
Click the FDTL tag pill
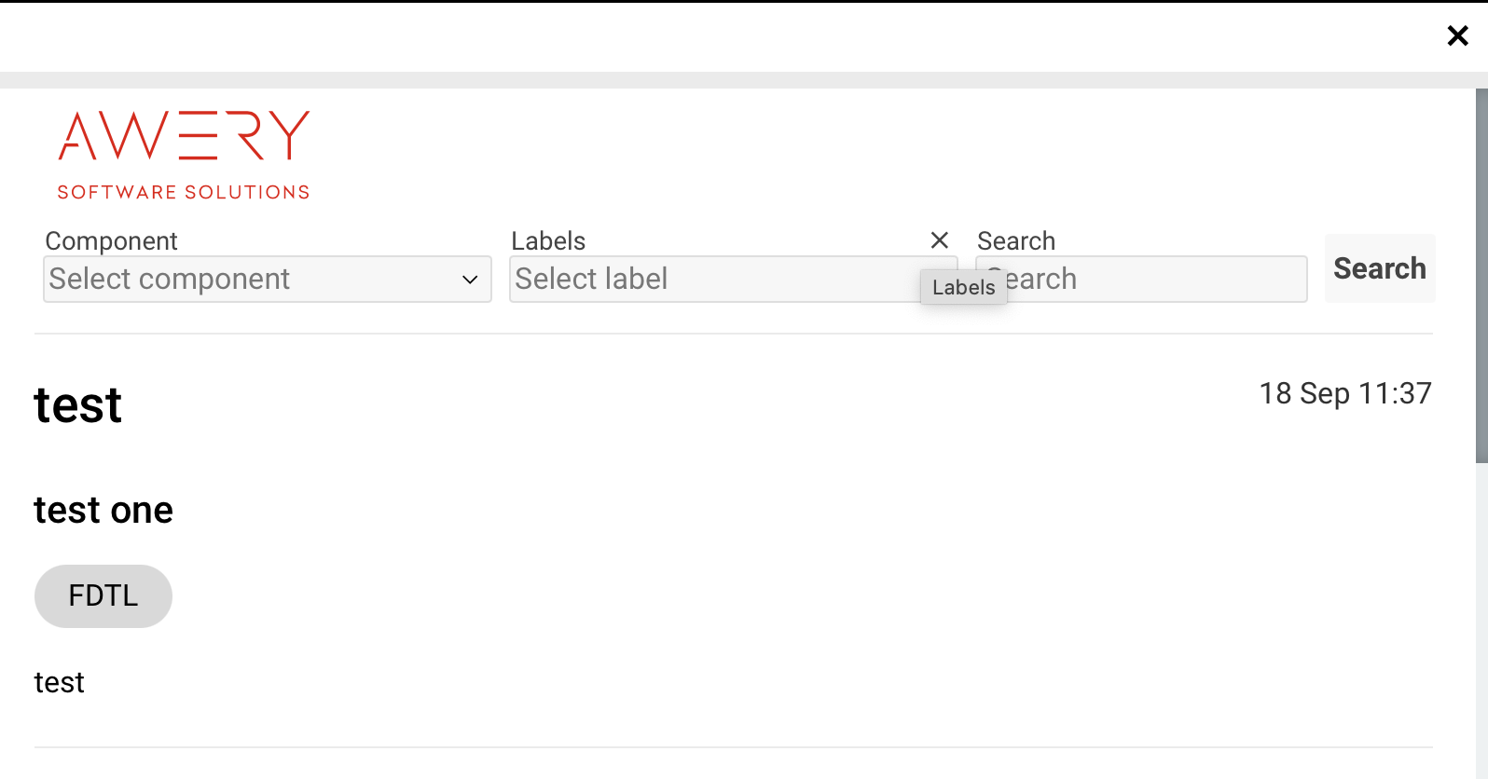[103, 596]
